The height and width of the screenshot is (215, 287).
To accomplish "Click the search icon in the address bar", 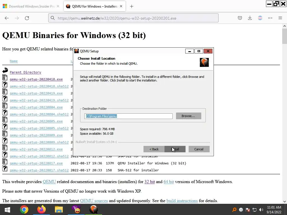I will (53, 18).
